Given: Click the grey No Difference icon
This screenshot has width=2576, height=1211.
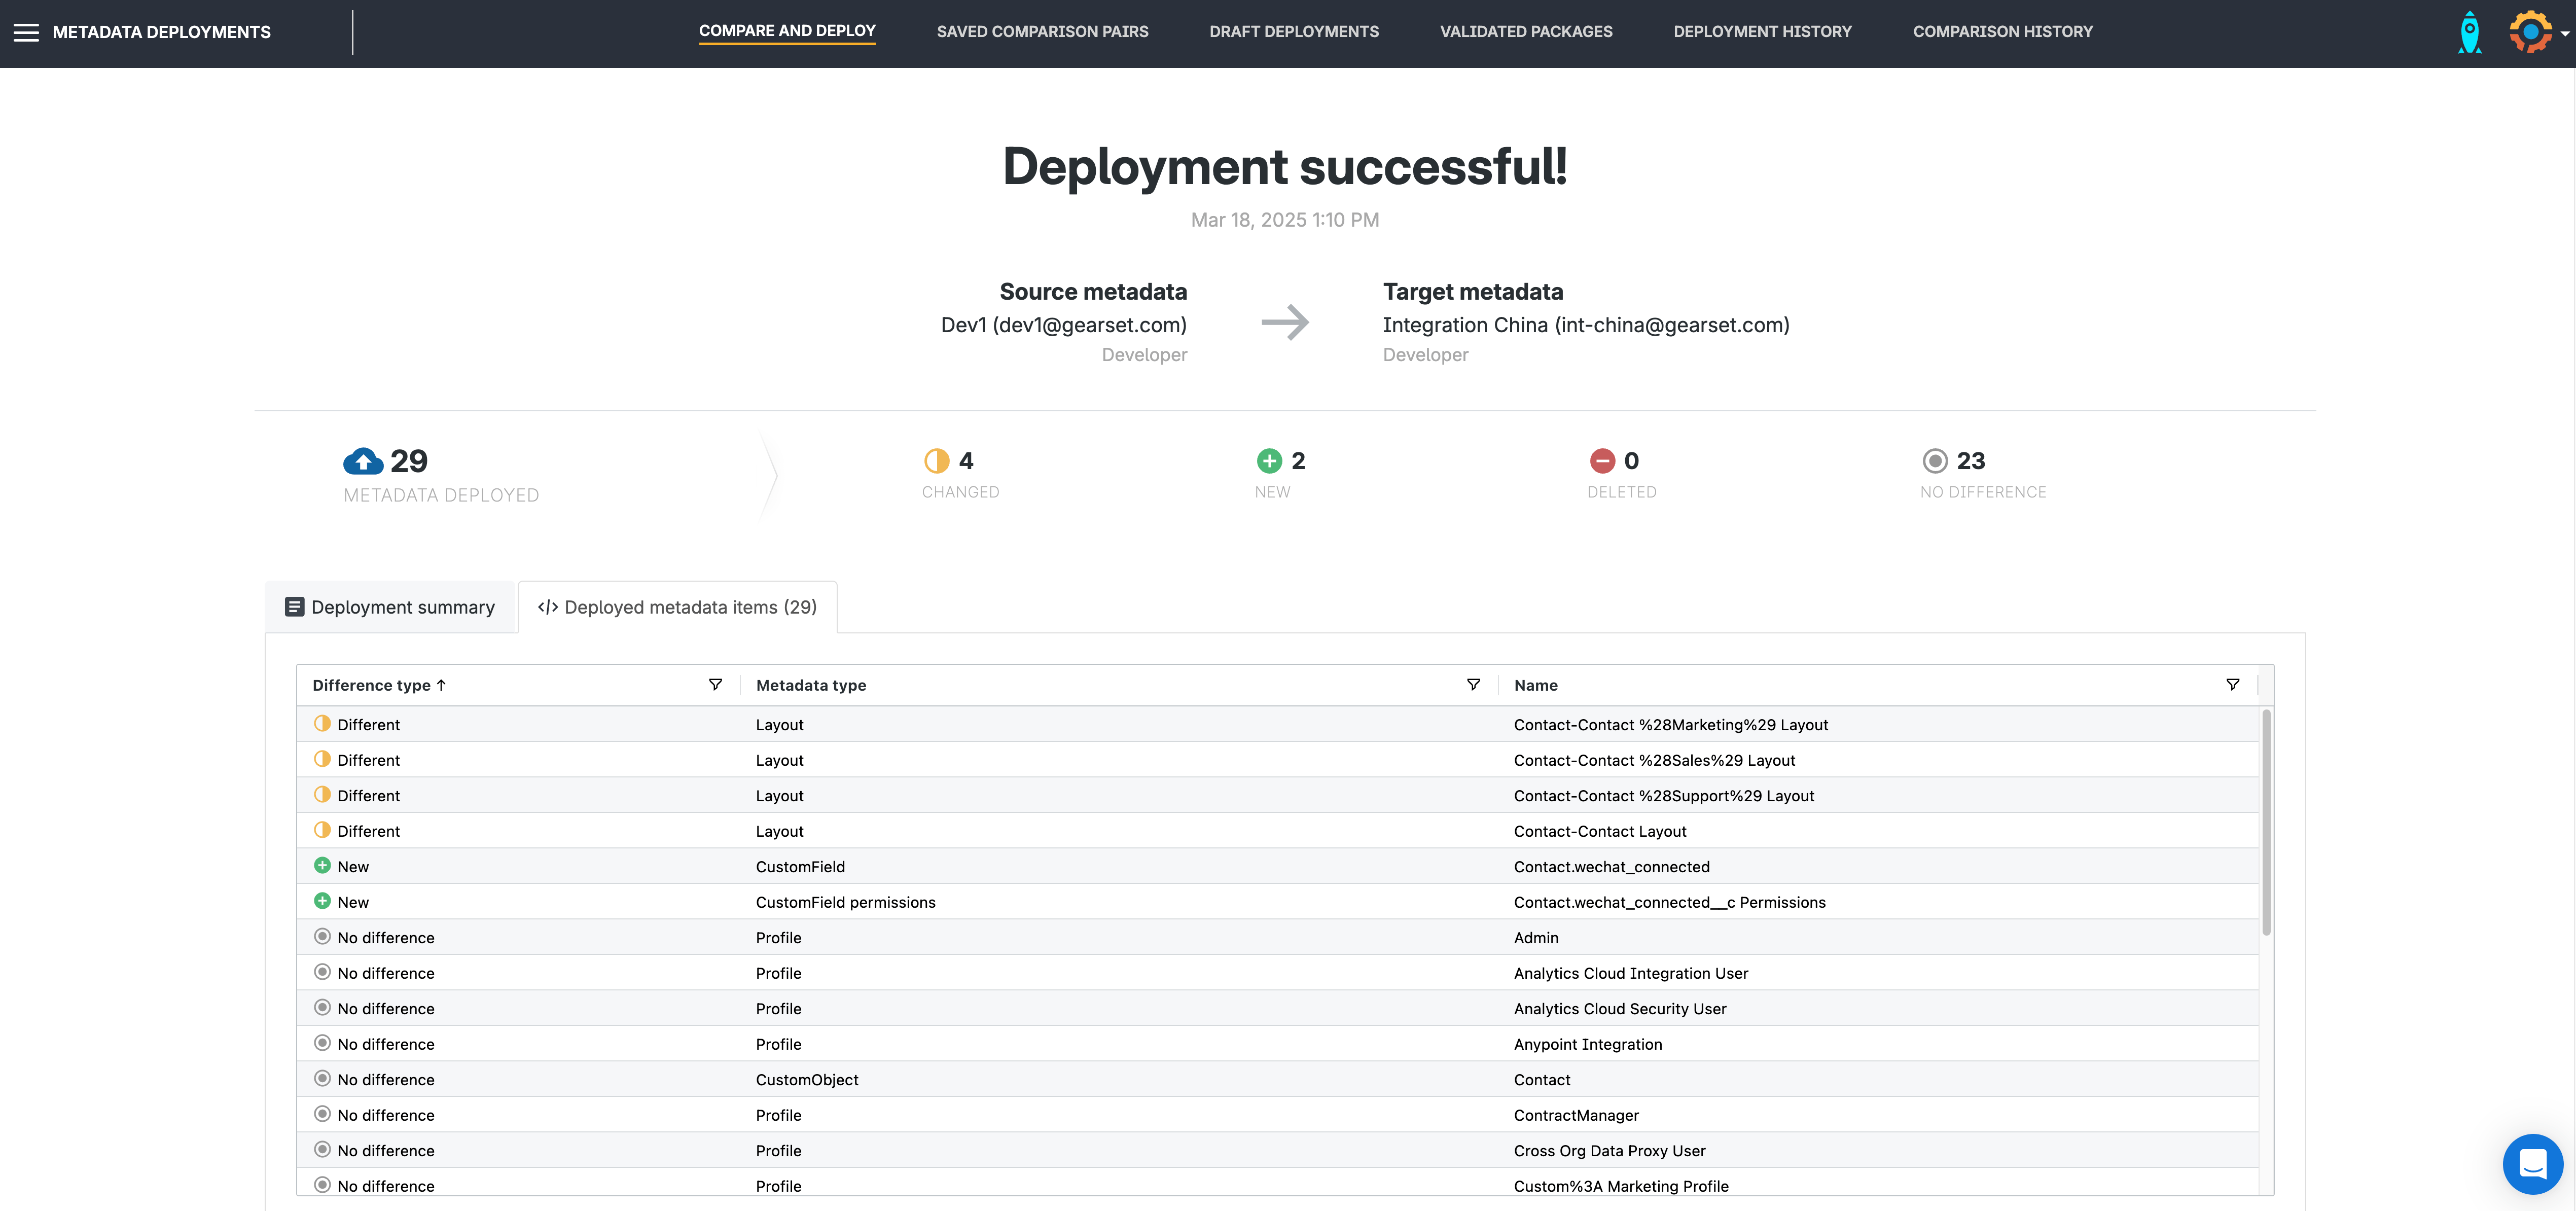Looking at the screenshot, I should click(1935, 461).
